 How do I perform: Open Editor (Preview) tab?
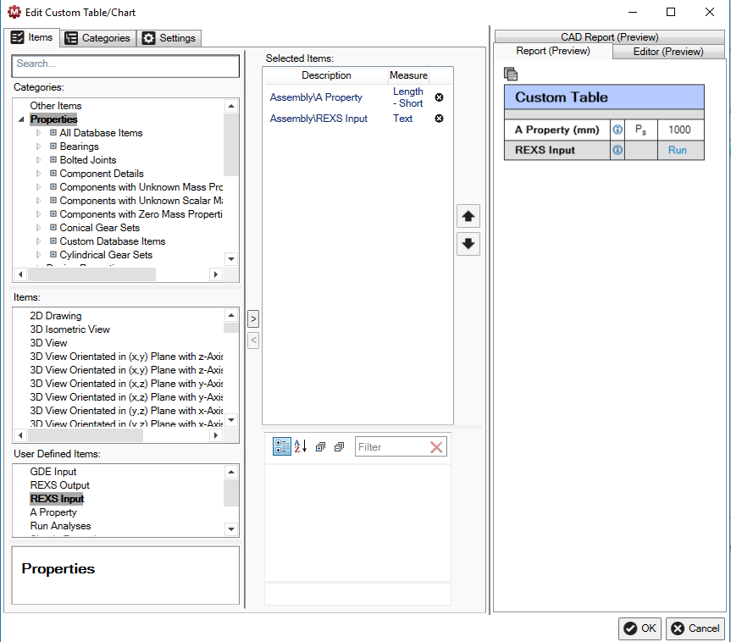pyautogui.click(x=668, y=52)
